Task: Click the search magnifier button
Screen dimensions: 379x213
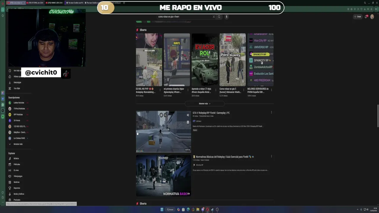Action: tap(219, 17)
